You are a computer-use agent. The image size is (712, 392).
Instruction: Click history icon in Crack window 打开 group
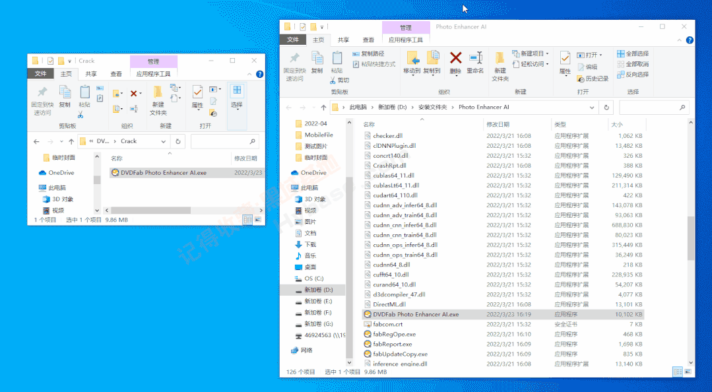pyautogui.click(x=213, y=113)
